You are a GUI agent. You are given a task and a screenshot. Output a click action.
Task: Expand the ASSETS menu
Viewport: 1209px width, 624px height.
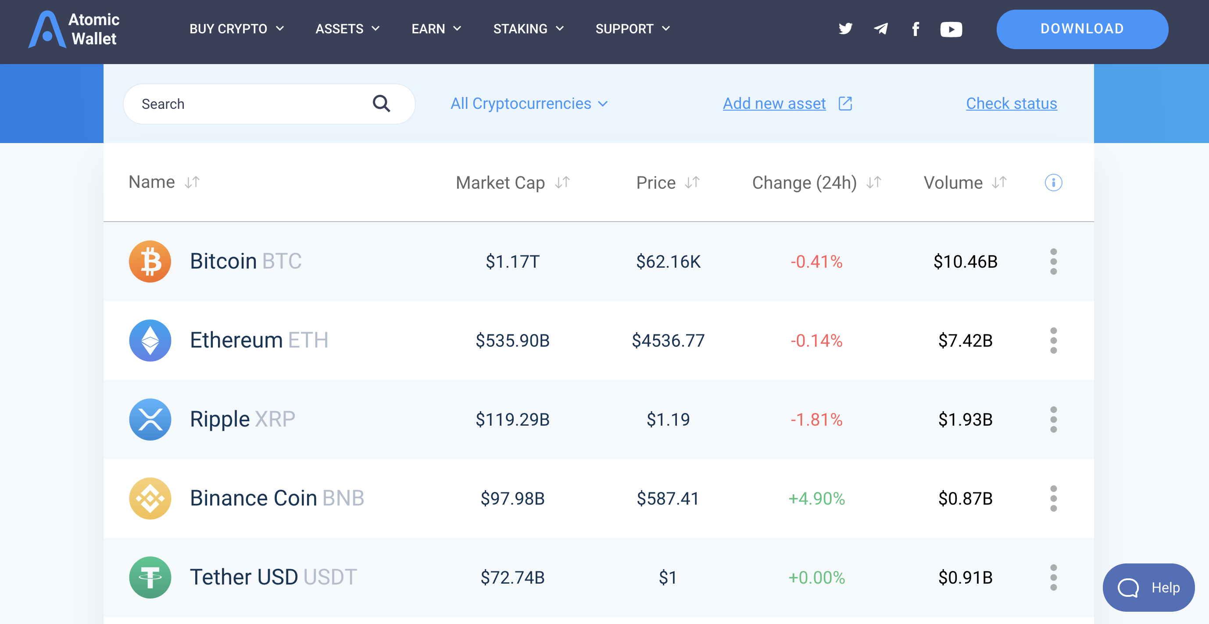coord(347,29)
